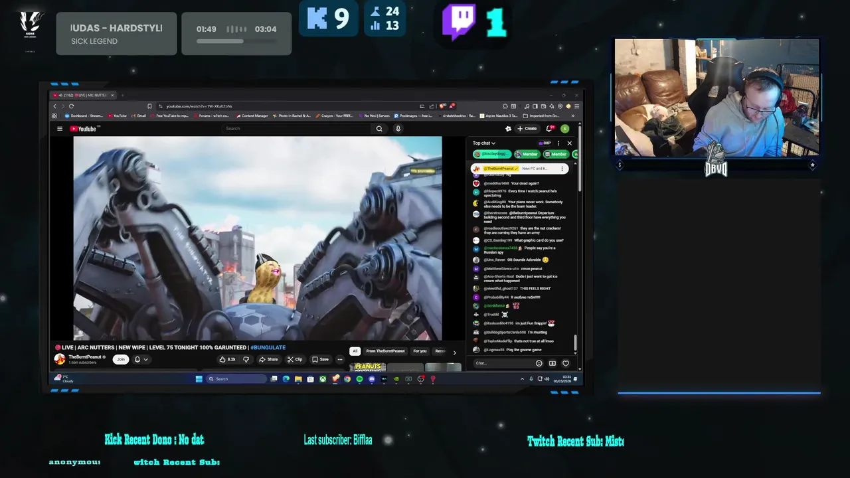Screen dimensions: 850x478
Task: Open the Content Manager bookmark
Action: click(252, 116)
